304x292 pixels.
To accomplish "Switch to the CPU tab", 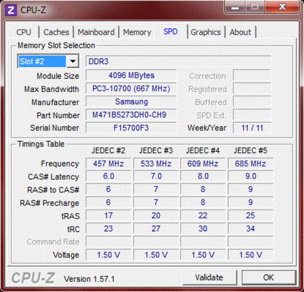I will (23, 32).
